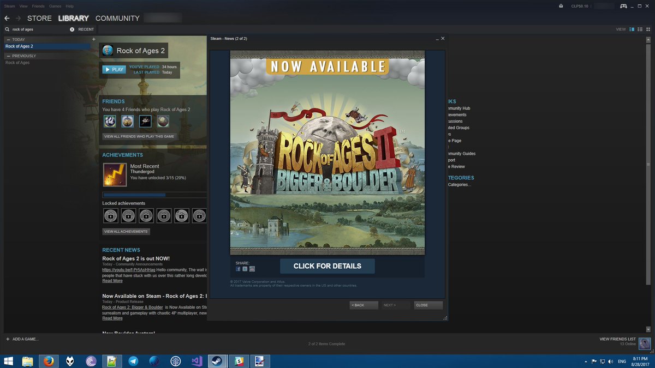Clear the search with the X icon
655x368 pixels.
72,29
